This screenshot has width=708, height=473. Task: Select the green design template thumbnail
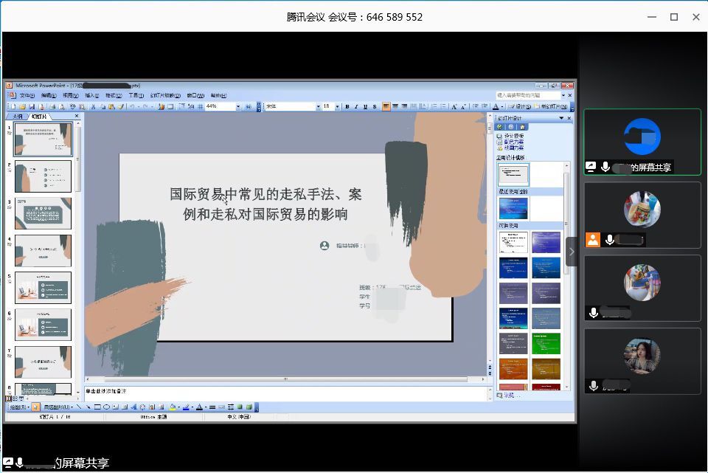(546, 342)
